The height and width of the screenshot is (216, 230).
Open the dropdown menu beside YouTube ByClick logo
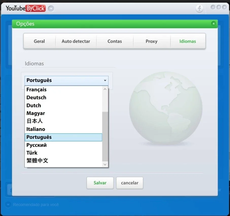click(51, 9)
